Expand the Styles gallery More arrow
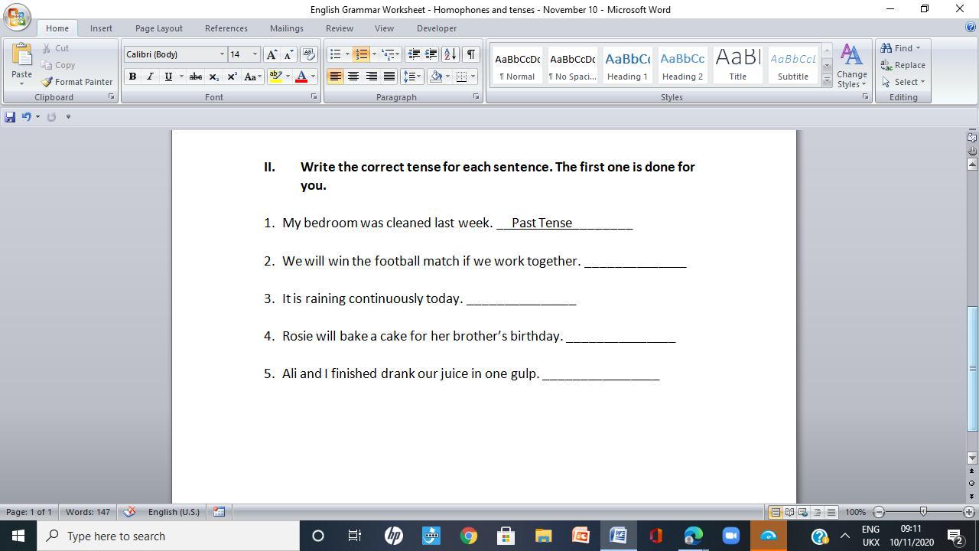 [x=827, y=80]
